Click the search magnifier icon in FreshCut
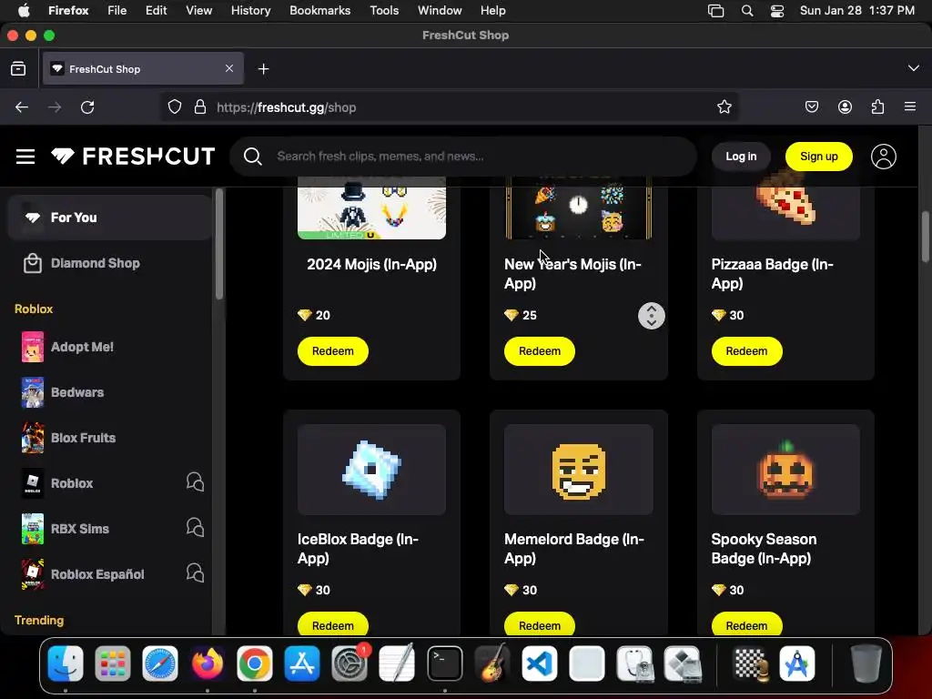 click(x=253, y=157)
